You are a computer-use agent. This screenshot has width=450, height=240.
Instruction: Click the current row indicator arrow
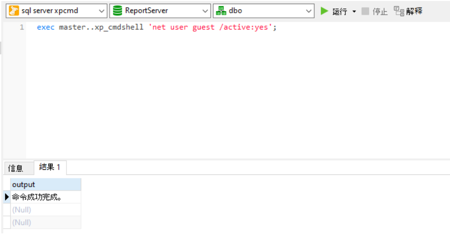[x=7, y=197]
